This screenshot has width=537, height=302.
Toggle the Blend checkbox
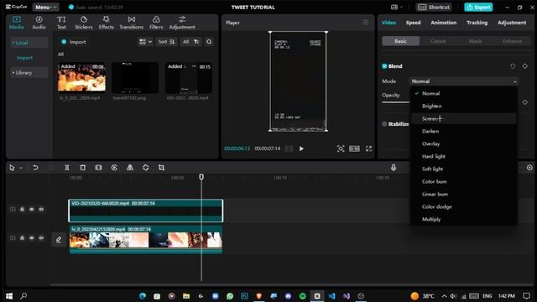pos(384,66)
